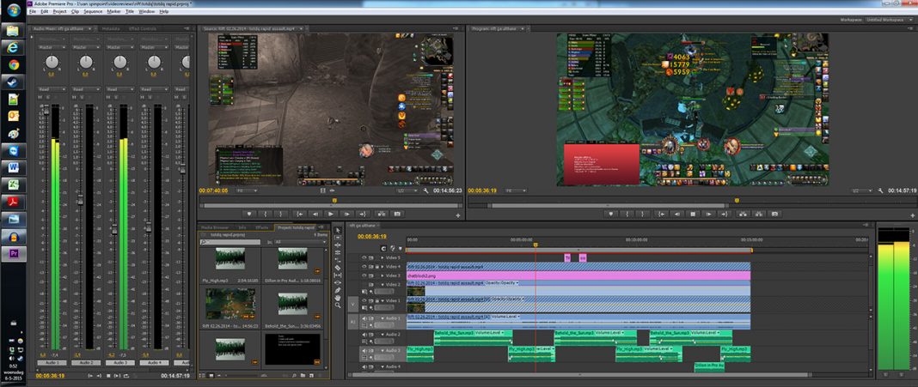Select the Zoom tool
The image size is (918, 387).
click(338, 305)
